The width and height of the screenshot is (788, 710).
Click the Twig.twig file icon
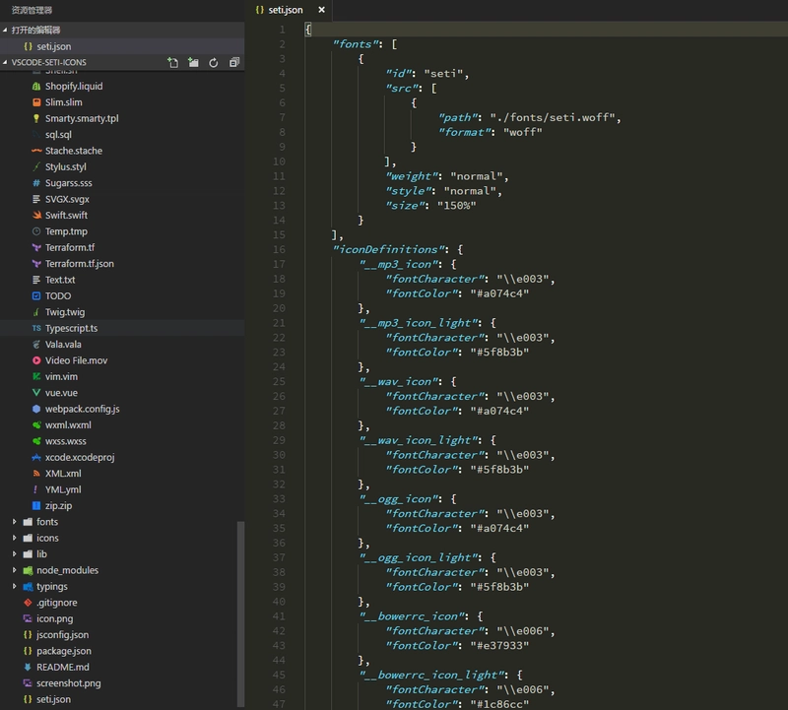(36, 312)
